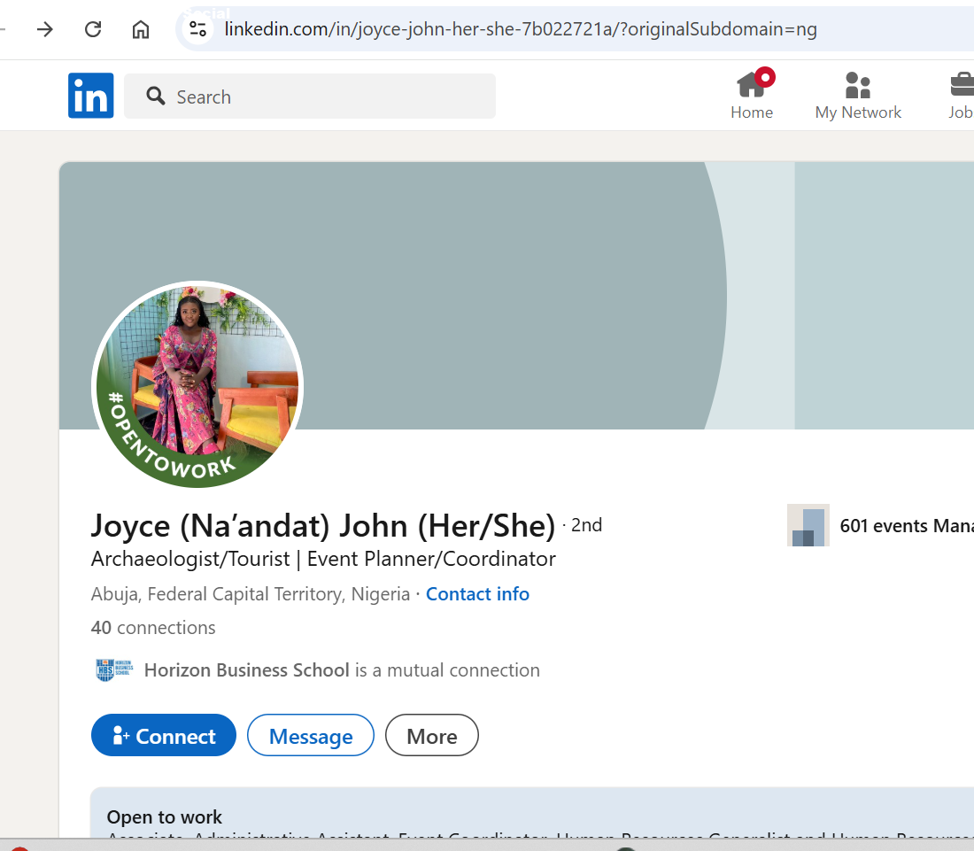Viewport: 974px width, 851px height.
Task: Open the Contact info link
Action: click(x=477, y=594)
